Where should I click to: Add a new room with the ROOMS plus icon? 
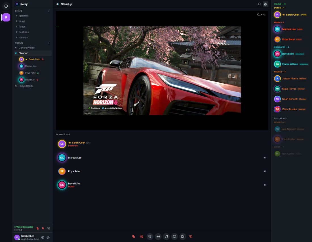(x=49, y=43)
